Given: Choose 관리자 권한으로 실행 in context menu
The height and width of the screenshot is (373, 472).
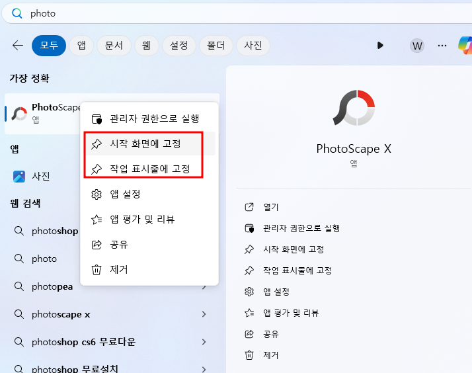Looking at the screenshot, I should pyautogui.click(x=149, y=118).
